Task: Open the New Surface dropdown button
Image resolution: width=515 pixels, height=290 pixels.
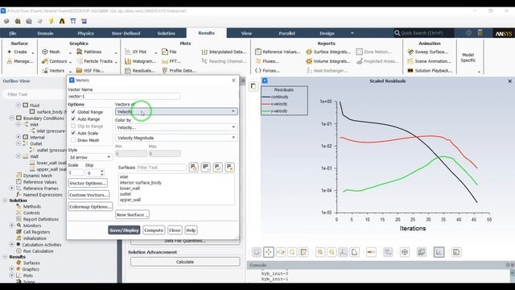Action: click(132, 215)
